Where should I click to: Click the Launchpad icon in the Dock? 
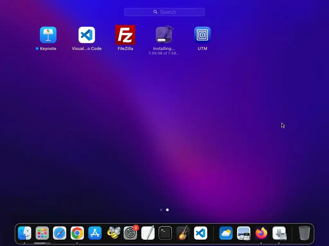(x=42, y=233)
